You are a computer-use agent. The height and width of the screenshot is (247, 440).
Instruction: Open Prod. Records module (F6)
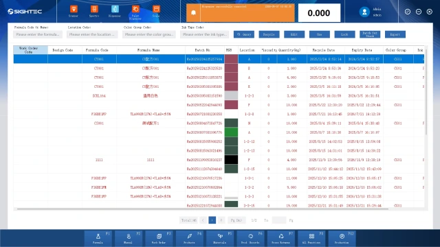[x=250, y=238]
